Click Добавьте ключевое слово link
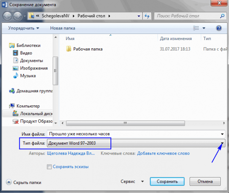The image size is (229, 193). click(163, 153)
